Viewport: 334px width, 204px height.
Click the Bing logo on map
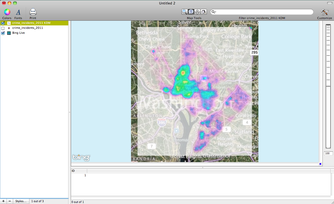point(81,157)
